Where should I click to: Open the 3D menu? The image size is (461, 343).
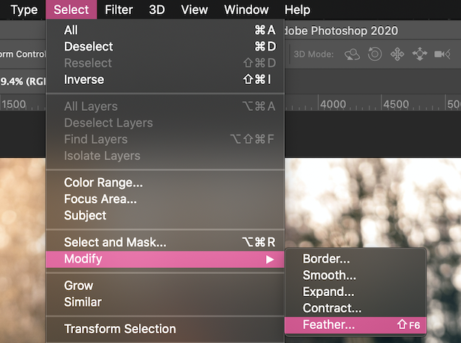(157, 10)
